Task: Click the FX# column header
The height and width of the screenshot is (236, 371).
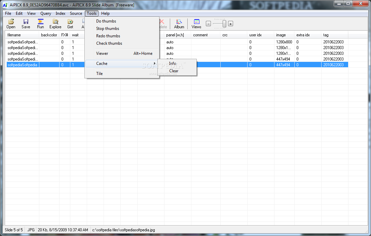Action: pyautogui.click(x=65, y=35)
